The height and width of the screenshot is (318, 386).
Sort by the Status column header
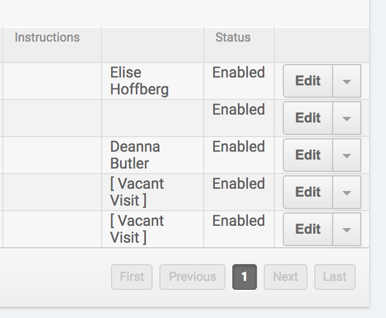[x=233, y=38]
